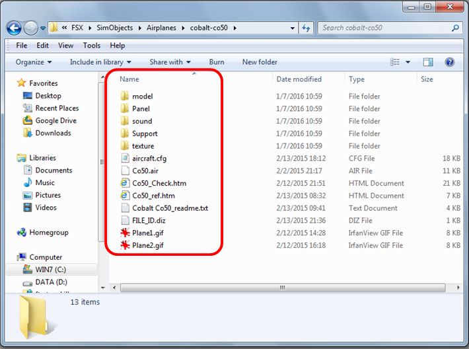This screenshot has width=469, height=349.
Task: Select Computer in navigation pane
Action: pos(40,257)
